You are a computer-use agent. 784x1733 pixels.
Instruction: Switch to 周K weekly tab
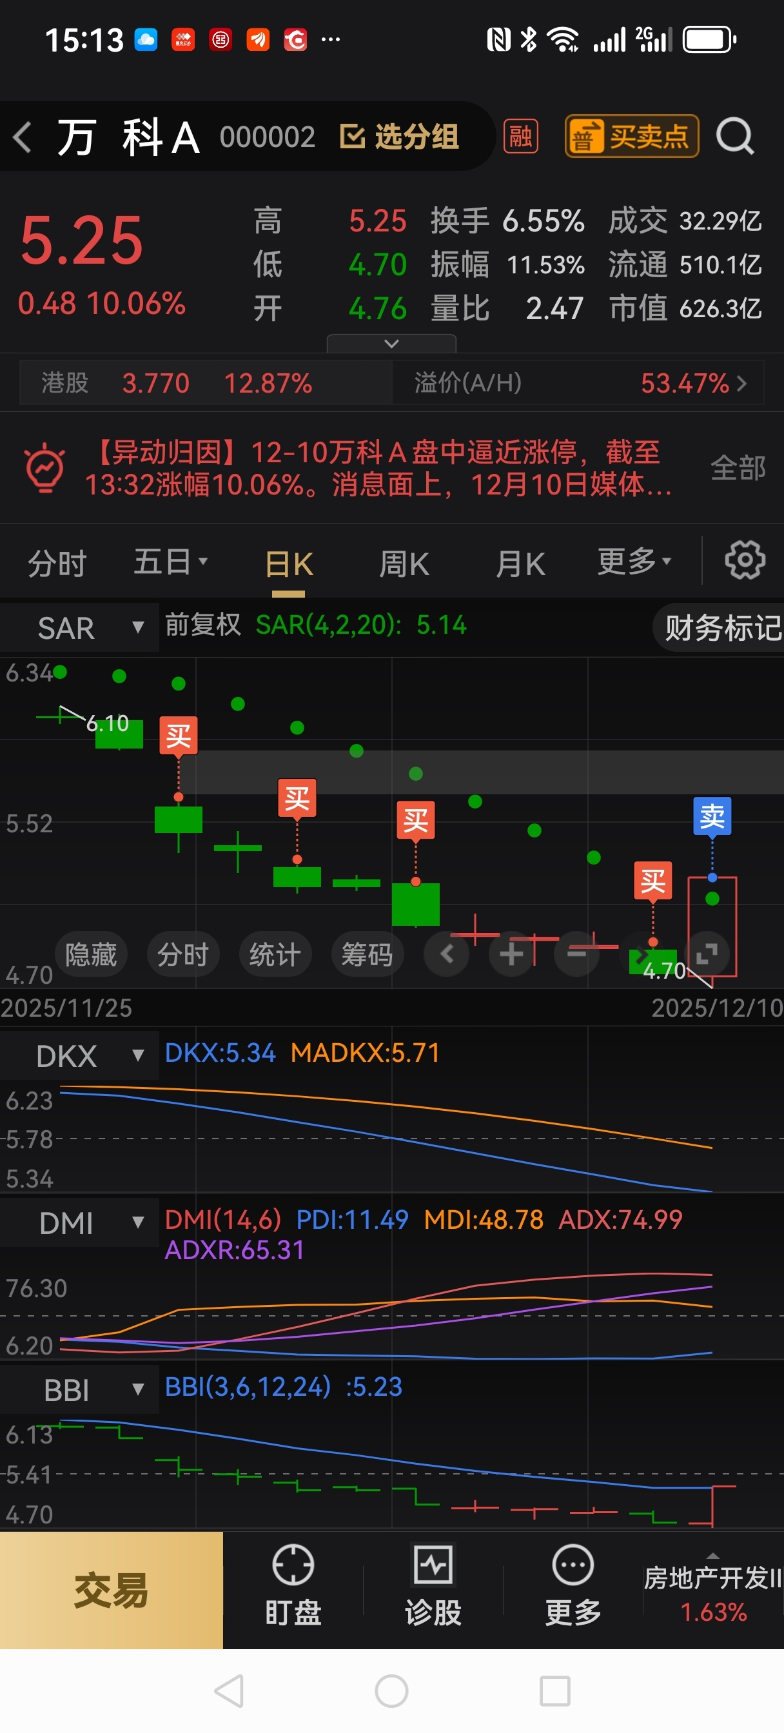pos(404,563)
